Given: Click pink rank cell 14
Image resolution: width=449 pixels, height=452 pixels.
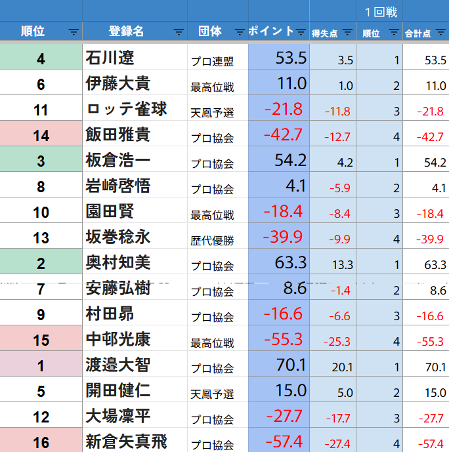Looking at the screenshot, I should pyautogui.click(x=41, y=133).
